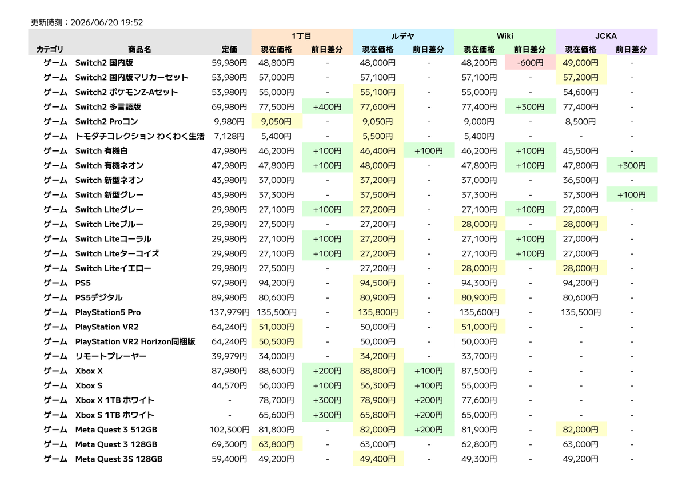
Task: Select the ルデヤ store header
Action: [403, 35]
